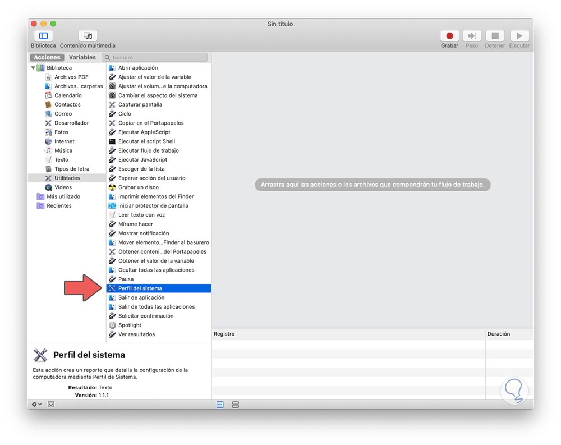
Task: Click the Paso step button
Action: 472,36
